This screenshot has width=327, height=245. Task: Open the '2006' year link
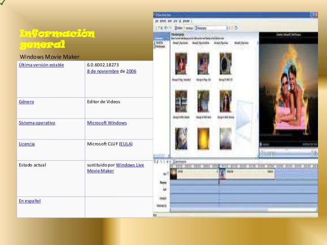[131, 71]
